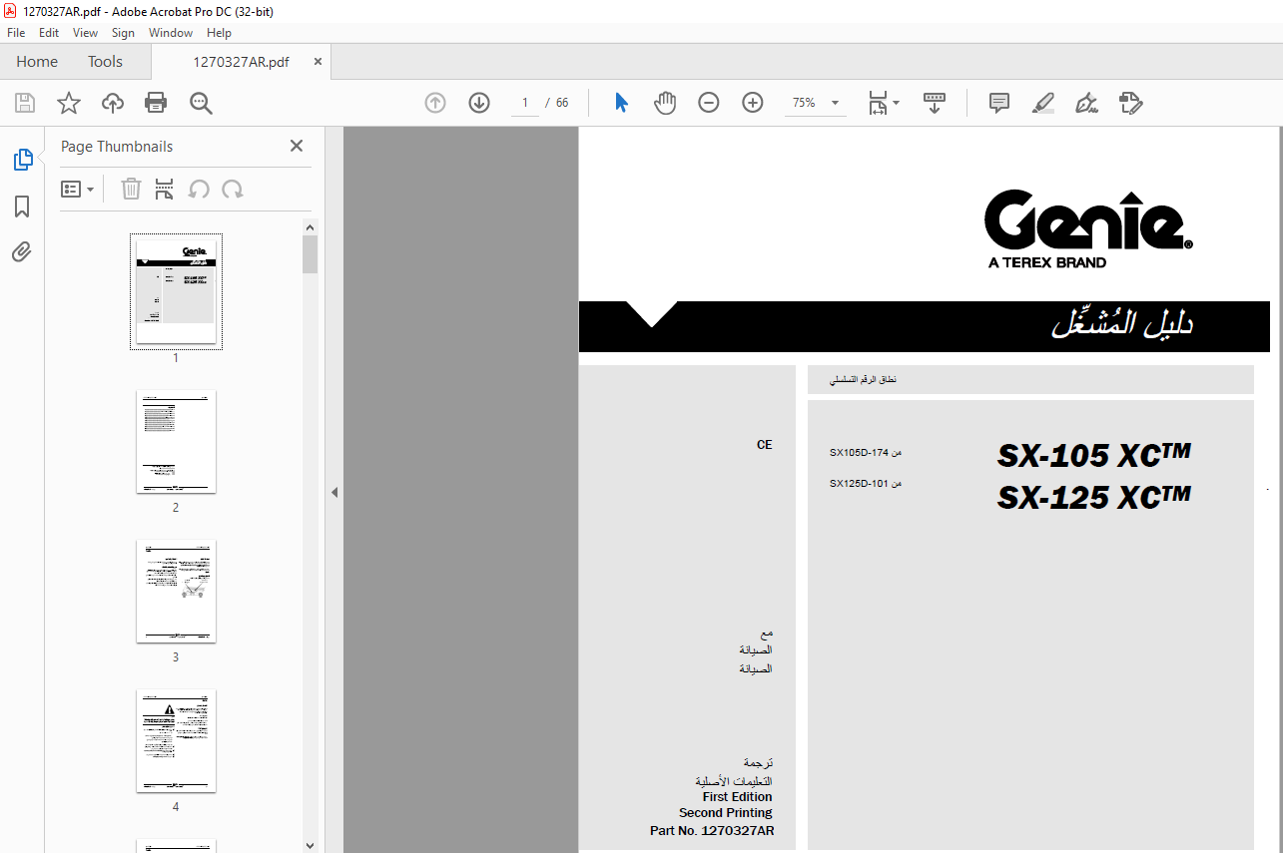Delete selected page with trash icon
The height and width of the screenshot is (853, 1283).
point(131,189)
